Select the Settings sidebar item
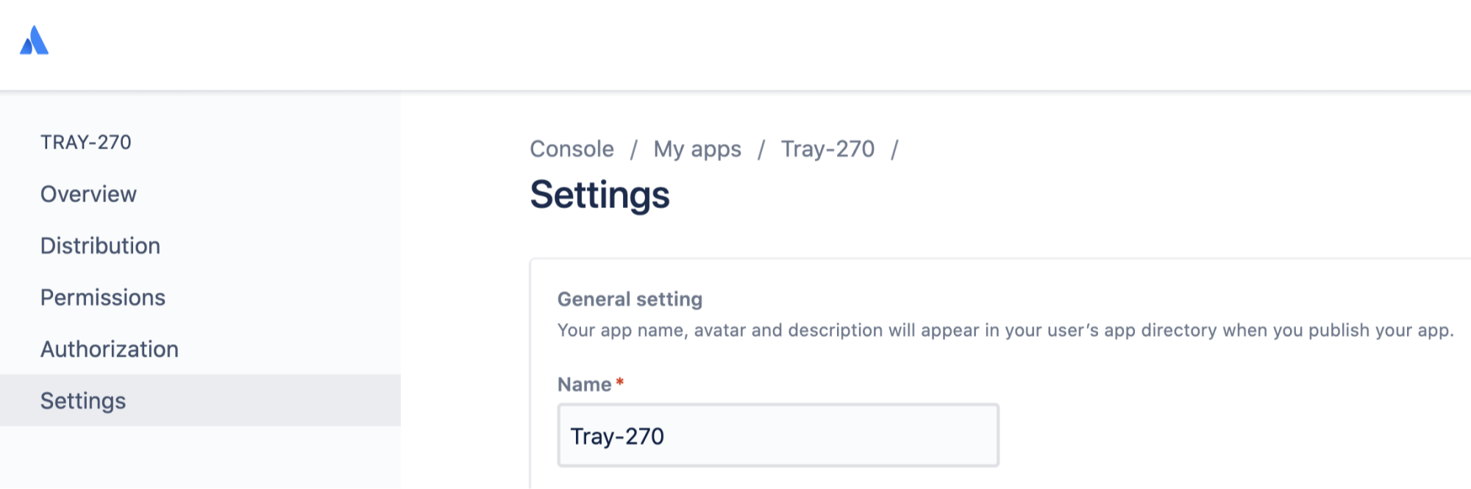1471x489 pixels. point(83,401)
